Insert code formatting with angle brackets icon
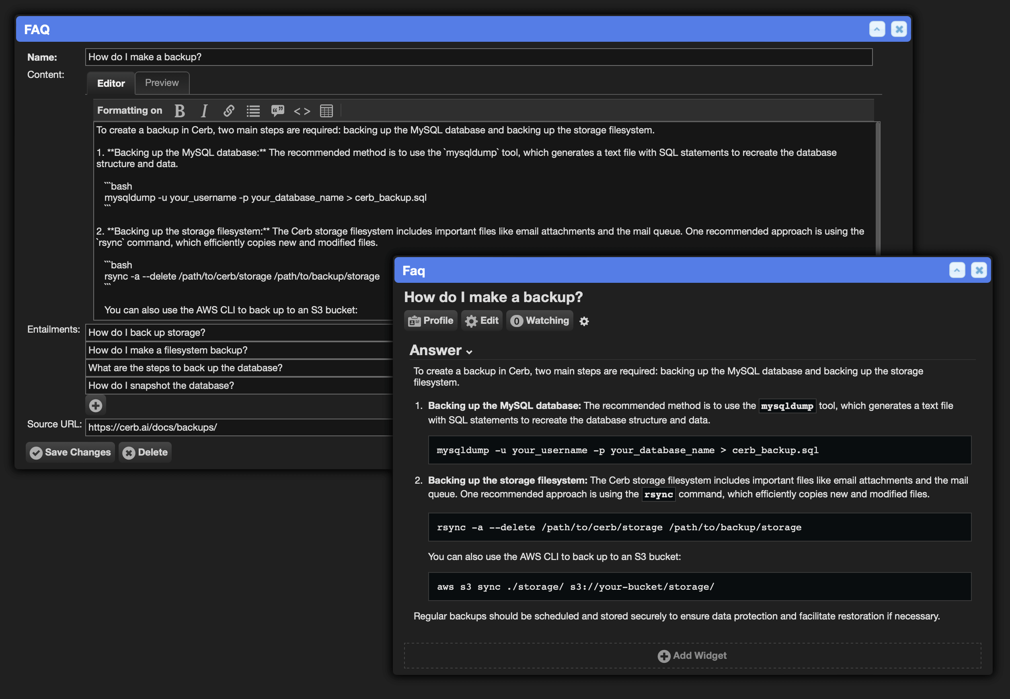This screenshot has height=699, width=1010. 302,111
